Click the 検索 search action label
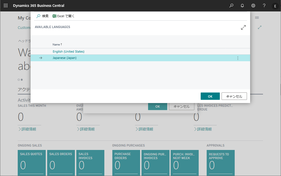This screenshot has height=176, width=281. pyautogui.click(x=45, y=16)
